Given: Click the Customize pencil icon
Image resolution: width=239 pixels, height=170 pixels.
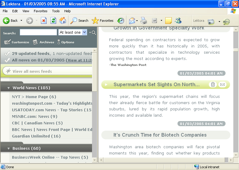Looking at the screenshot, I should click(x=7, y=42).
